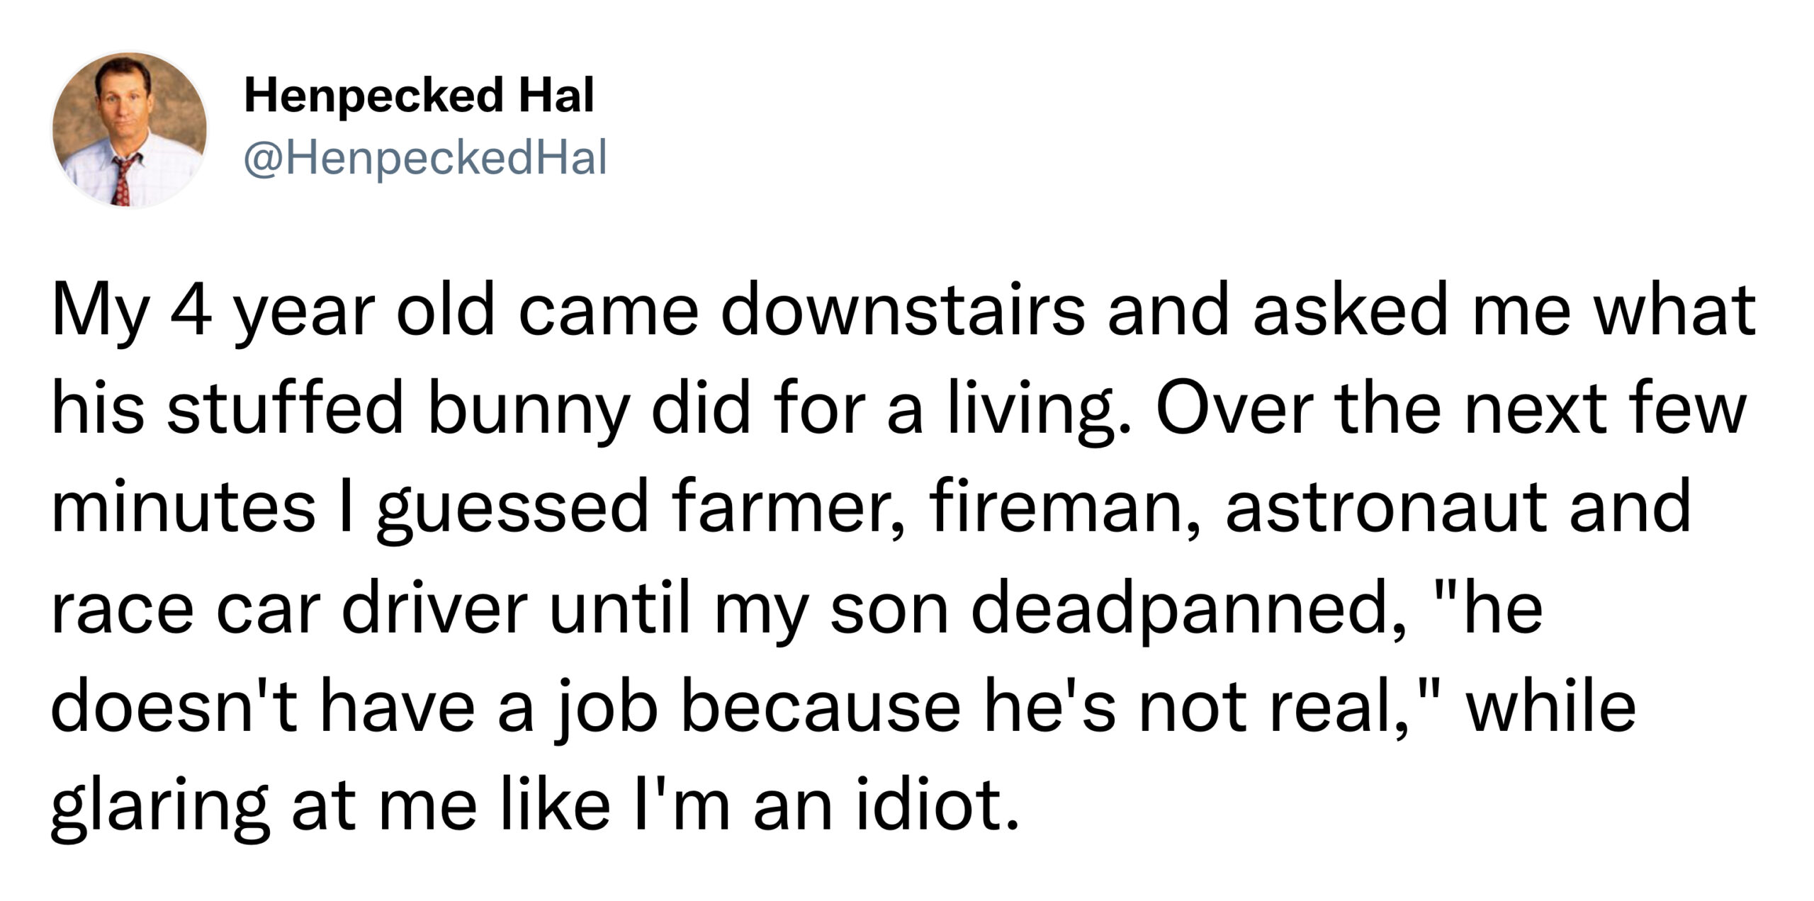The image size is (1814, 901).
Task: Click the number "4" in the tweet
Action: [190, 311]
